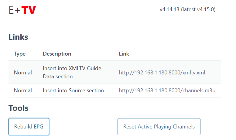The image size is (236, 140).
Task: Select the Normal cell in Source row
Action: [x=23, y=90]
